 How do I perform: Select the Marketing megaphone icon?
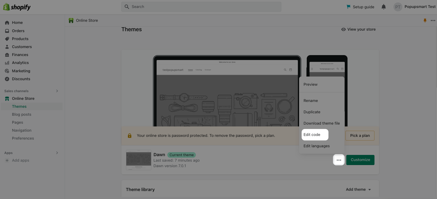7,71
